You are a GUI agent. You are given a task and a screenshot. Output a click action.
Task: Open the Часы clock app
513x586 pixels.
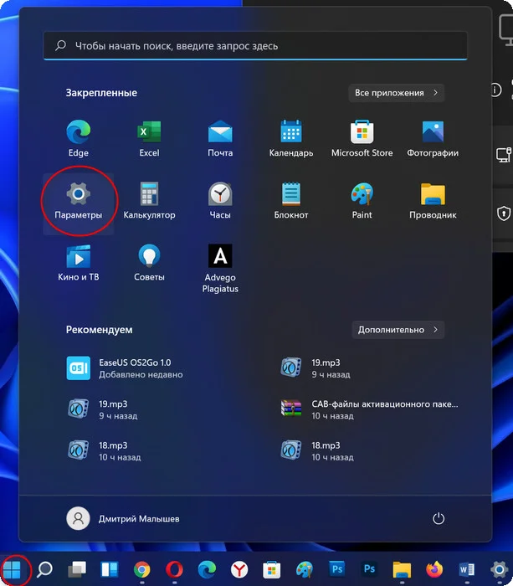coord(220,200)
